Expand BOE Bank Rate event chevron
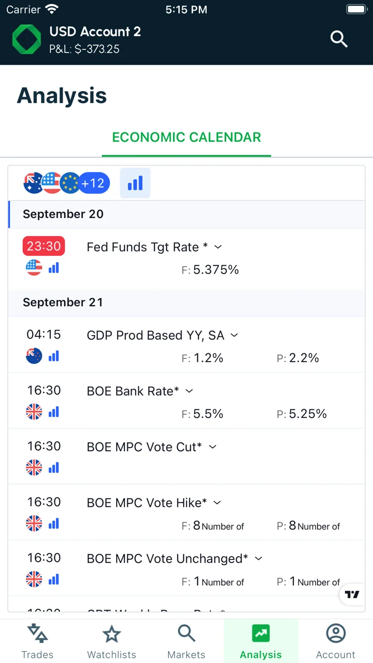Screen dimensions: 373x663 [x=189, y=391]
